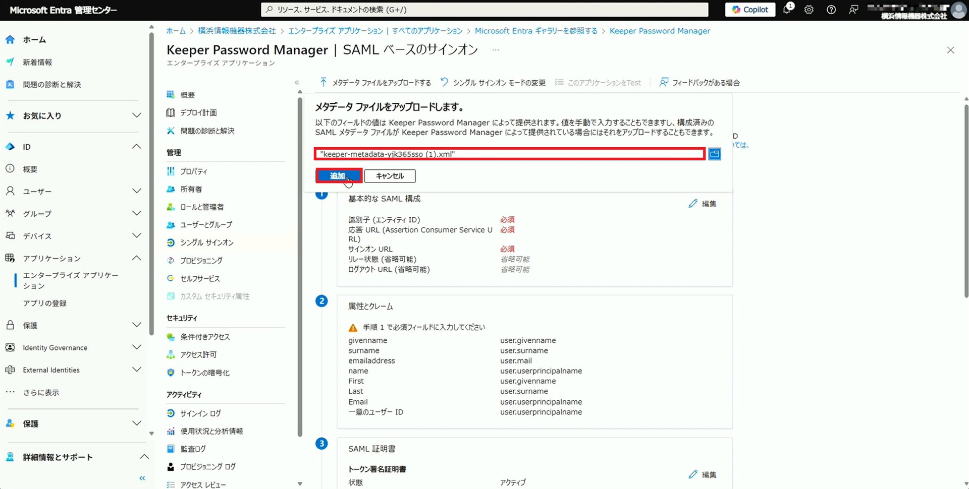The image size is (969, 489).
Task: Expand the お気に入り section
Action: pos(136,115)
